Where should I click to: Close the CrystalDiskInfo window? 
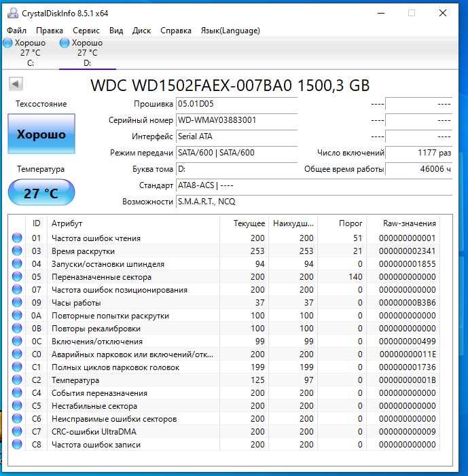[443, 13]
